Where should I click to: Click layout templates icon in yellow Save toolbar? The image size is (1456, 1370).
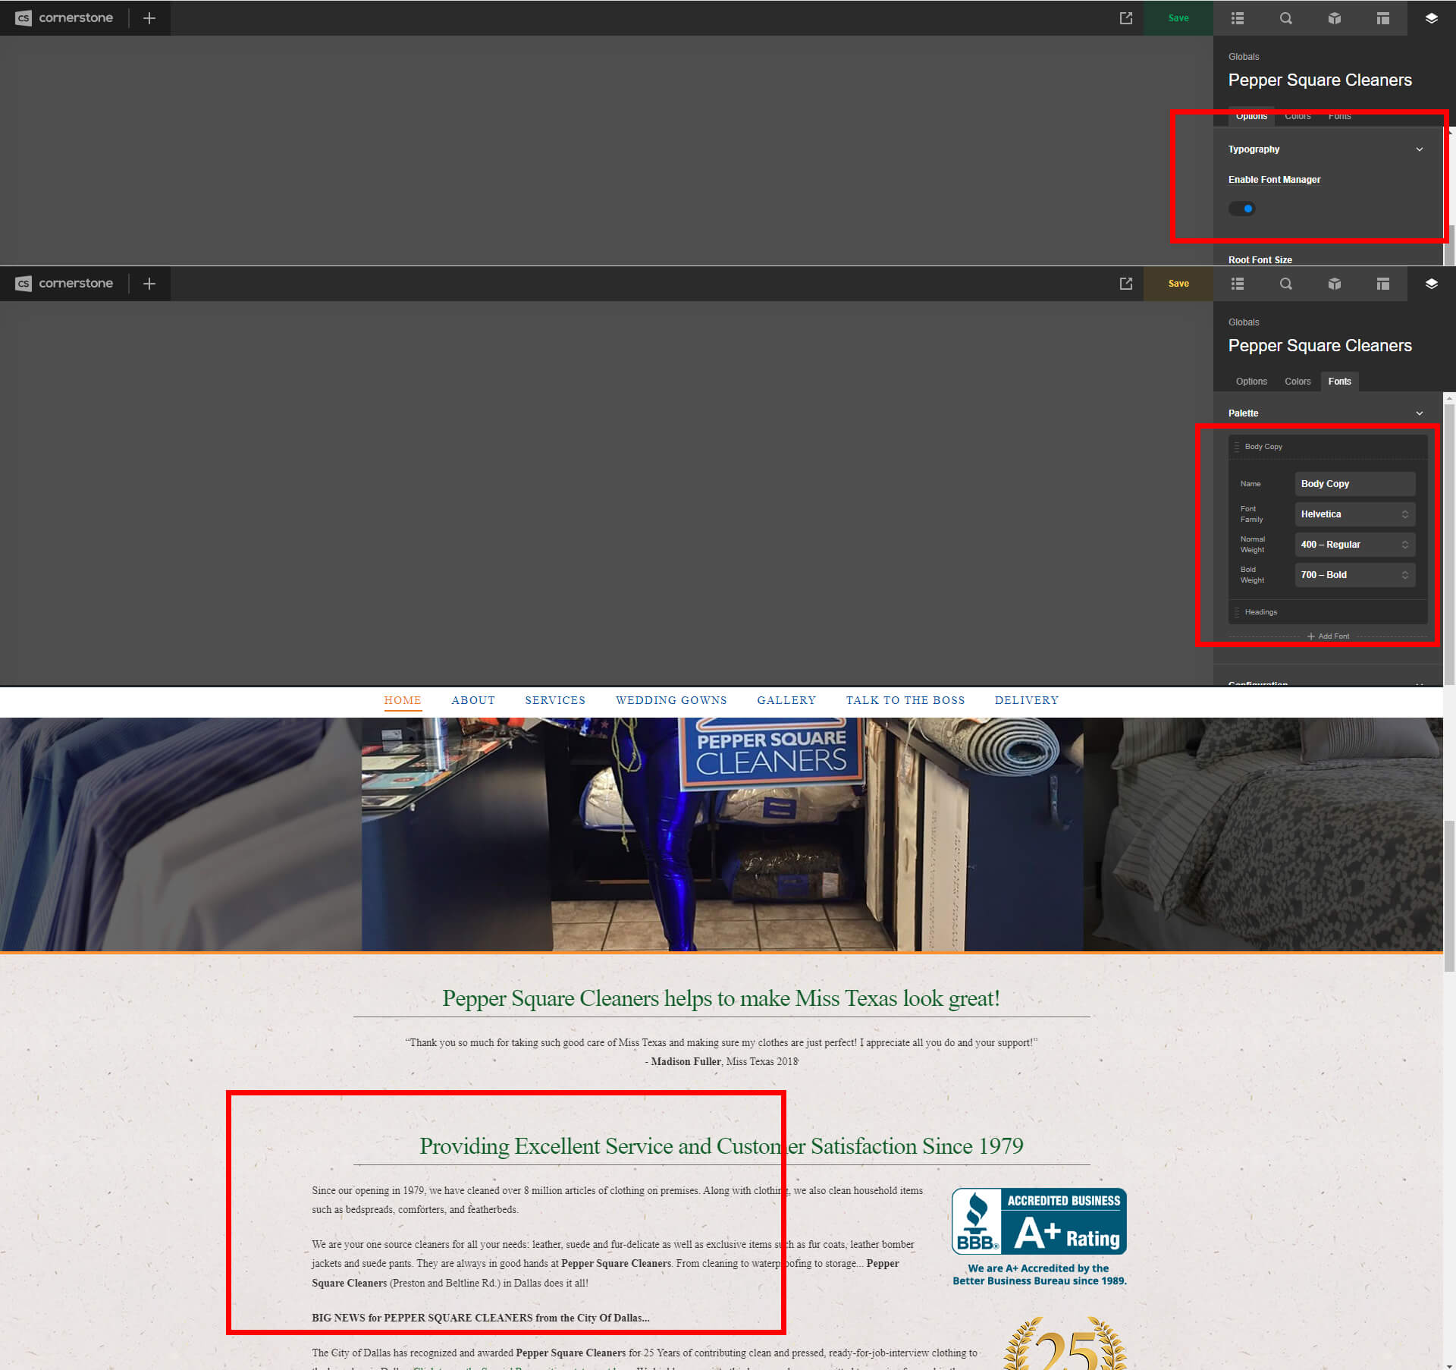coord(1383,284)
